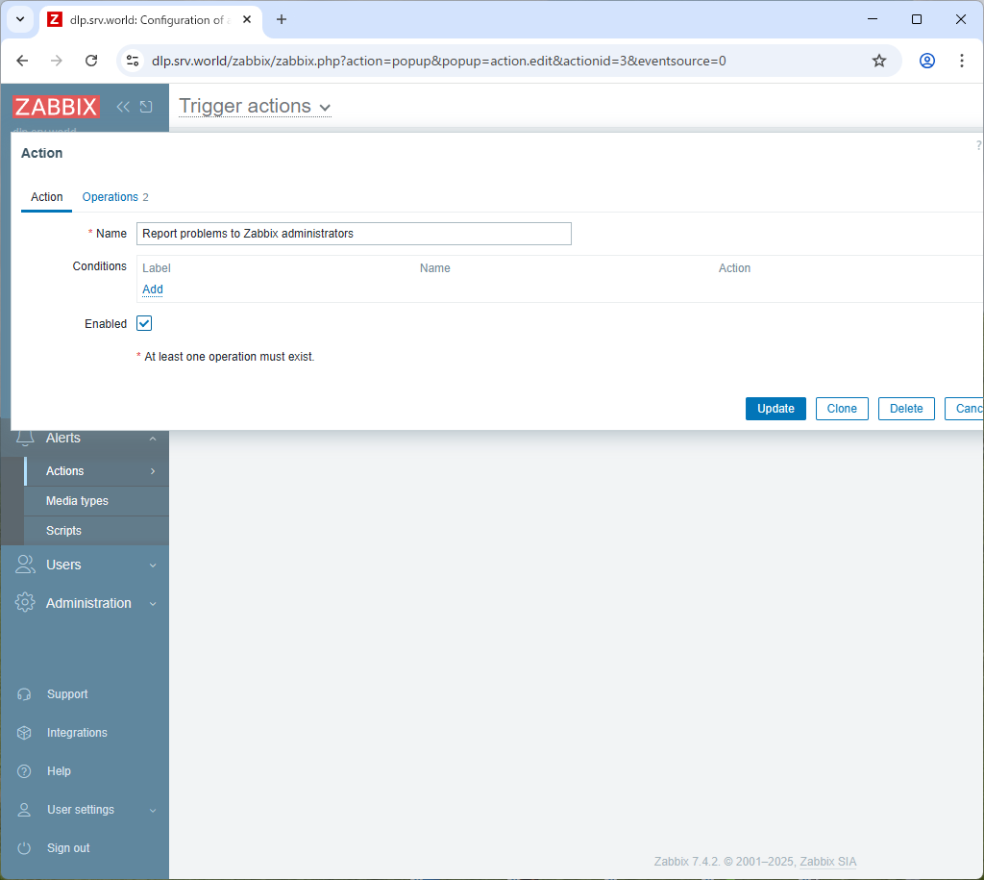Click the action Name input field
The height and width of the screenshot is (880, 984).
pos(354,234)
